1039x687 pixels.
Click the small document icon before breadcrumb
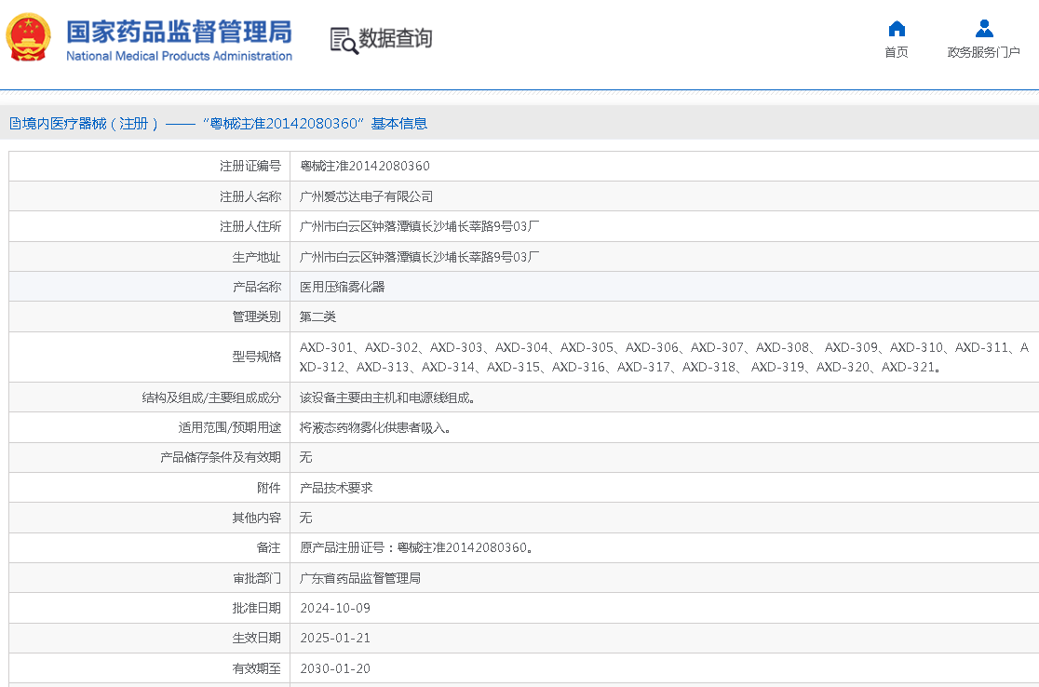tap(15, 124)
